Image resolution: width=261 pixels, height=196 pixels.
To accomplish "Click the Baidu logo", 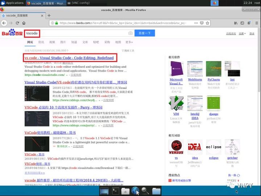I will click(x=12, y=33).
